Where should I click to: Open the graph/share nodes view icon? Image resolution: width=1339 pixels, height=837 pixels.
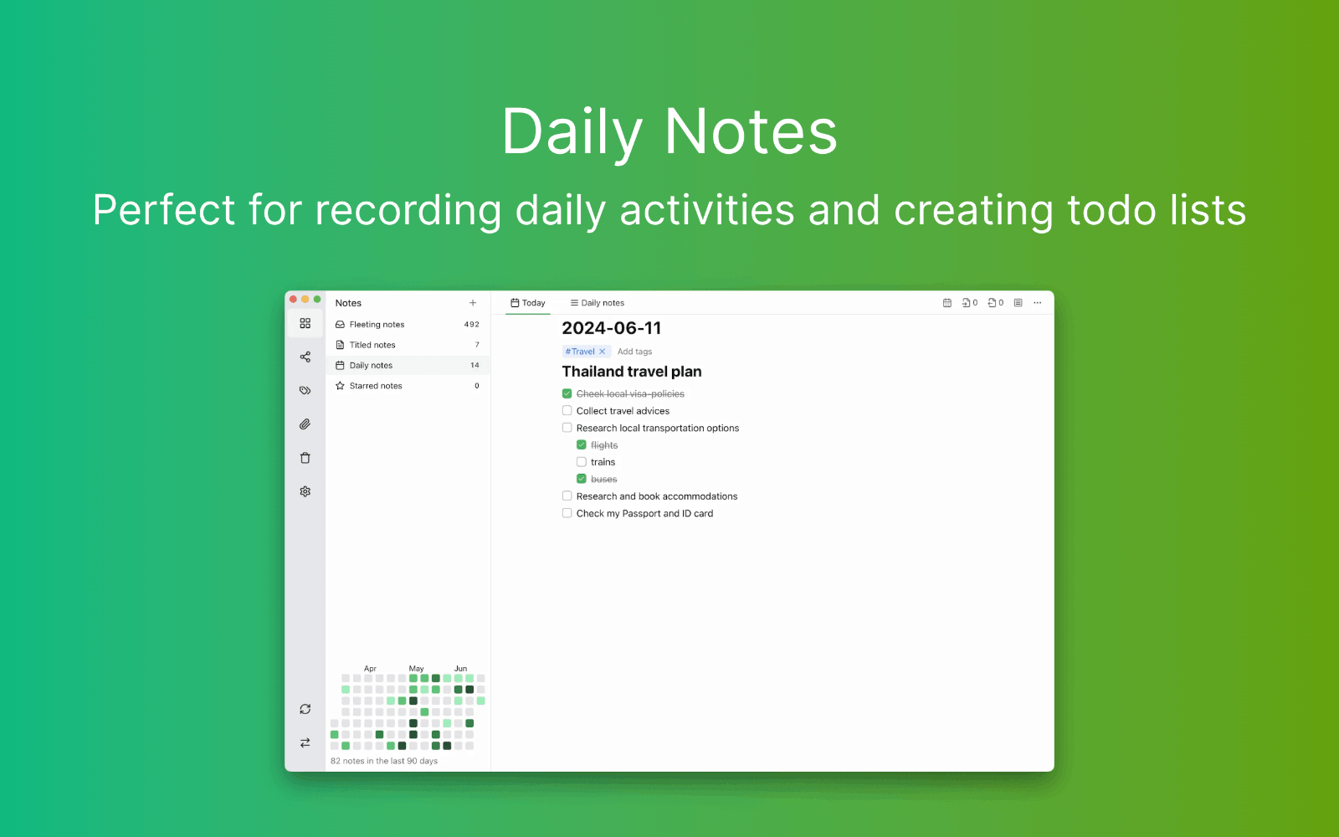point(305,357)
